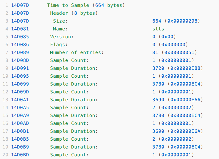The width and height of the screenshot is (219, 159).
Task: Click the "Version:" field label
Action: [x=62, y=37]
